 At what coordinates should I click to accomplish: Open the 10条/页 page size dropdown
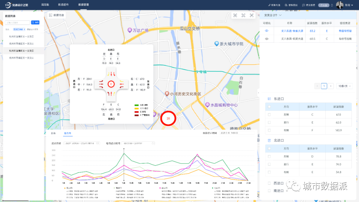(x=344, y=86)
